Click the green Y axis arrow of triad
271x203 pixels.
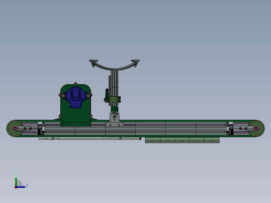coord(16,182)
